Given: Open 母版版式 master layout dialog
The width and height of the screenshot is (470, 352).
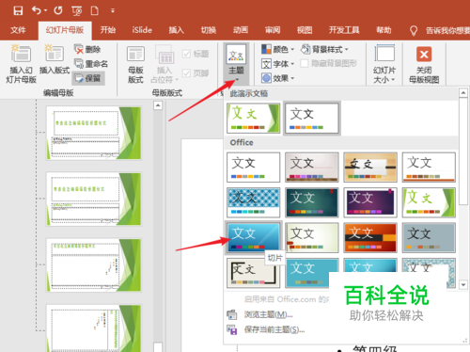Looking at the screenshot, I should (135, 65).
